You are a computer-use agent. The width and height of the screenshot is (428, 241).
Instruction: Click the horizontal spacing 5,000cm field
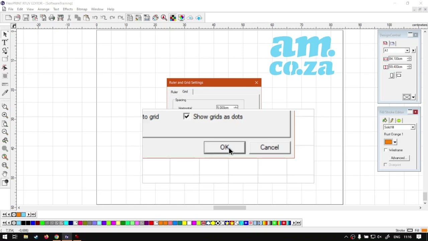pos(225,107)
